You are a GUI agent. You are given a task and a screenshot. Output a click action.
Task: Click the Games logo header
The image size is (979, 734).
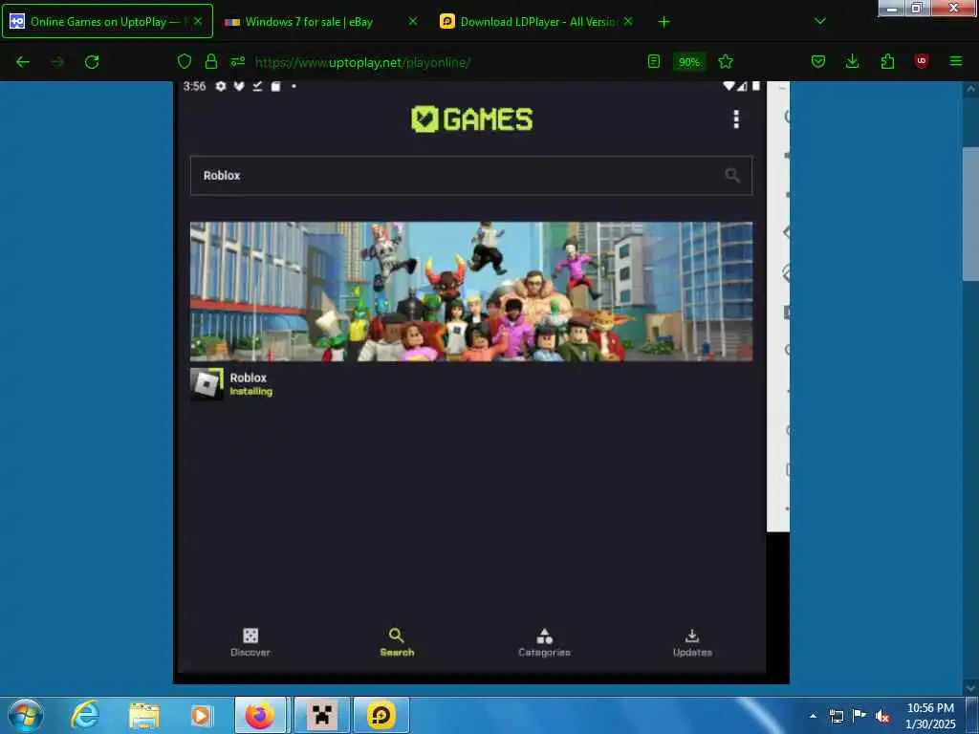tap(472, 119)
